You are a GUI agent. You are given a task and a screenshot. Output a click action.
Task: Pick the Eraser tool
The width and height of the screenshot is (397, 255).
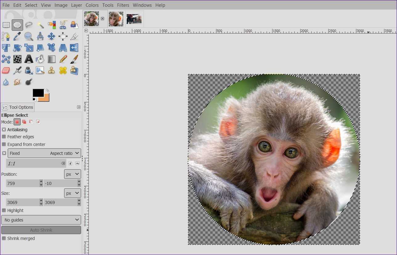(6, 70)
